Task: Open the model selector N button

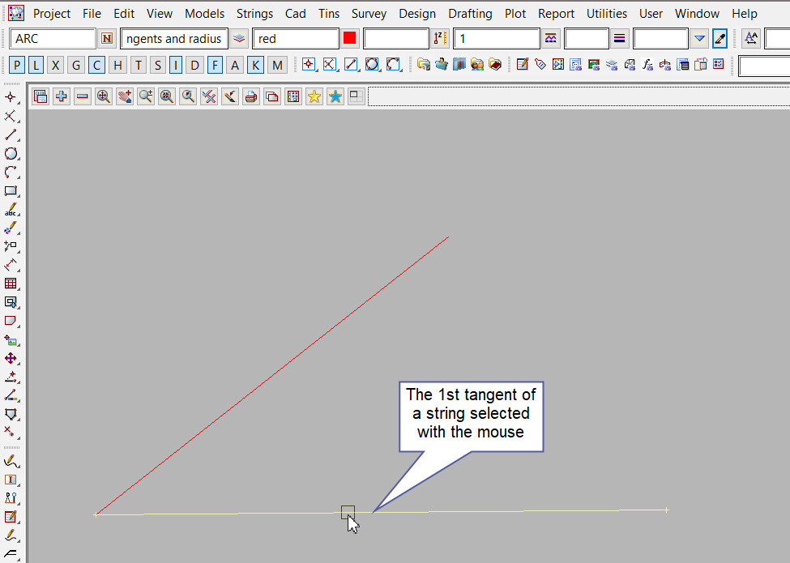Action: point(107,39)
